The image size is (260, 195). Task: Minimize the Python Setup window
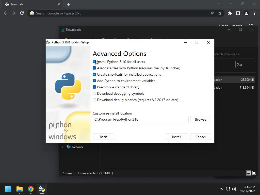[x=185, y=42]
